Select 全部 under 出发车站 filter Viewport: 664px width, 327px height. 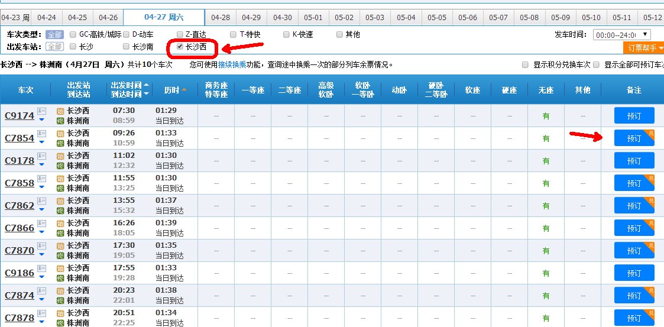(x=54, y=47)
